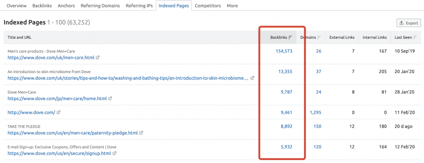Open the Referring Domains tab
The height and width of the screenshot is (163, 424).
[x=100, y=5]
